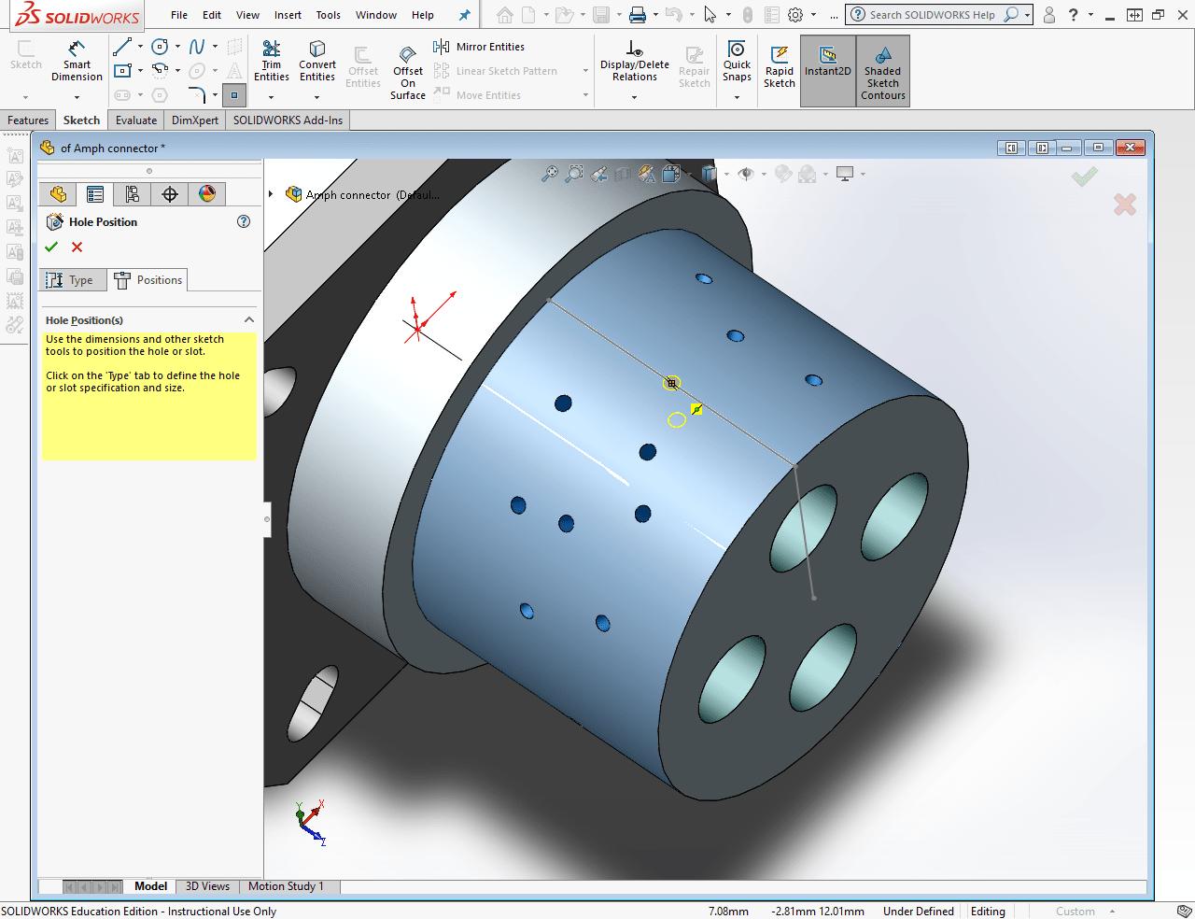Open the Rectangle tool dropdown arrow

[x=140, y=71]
